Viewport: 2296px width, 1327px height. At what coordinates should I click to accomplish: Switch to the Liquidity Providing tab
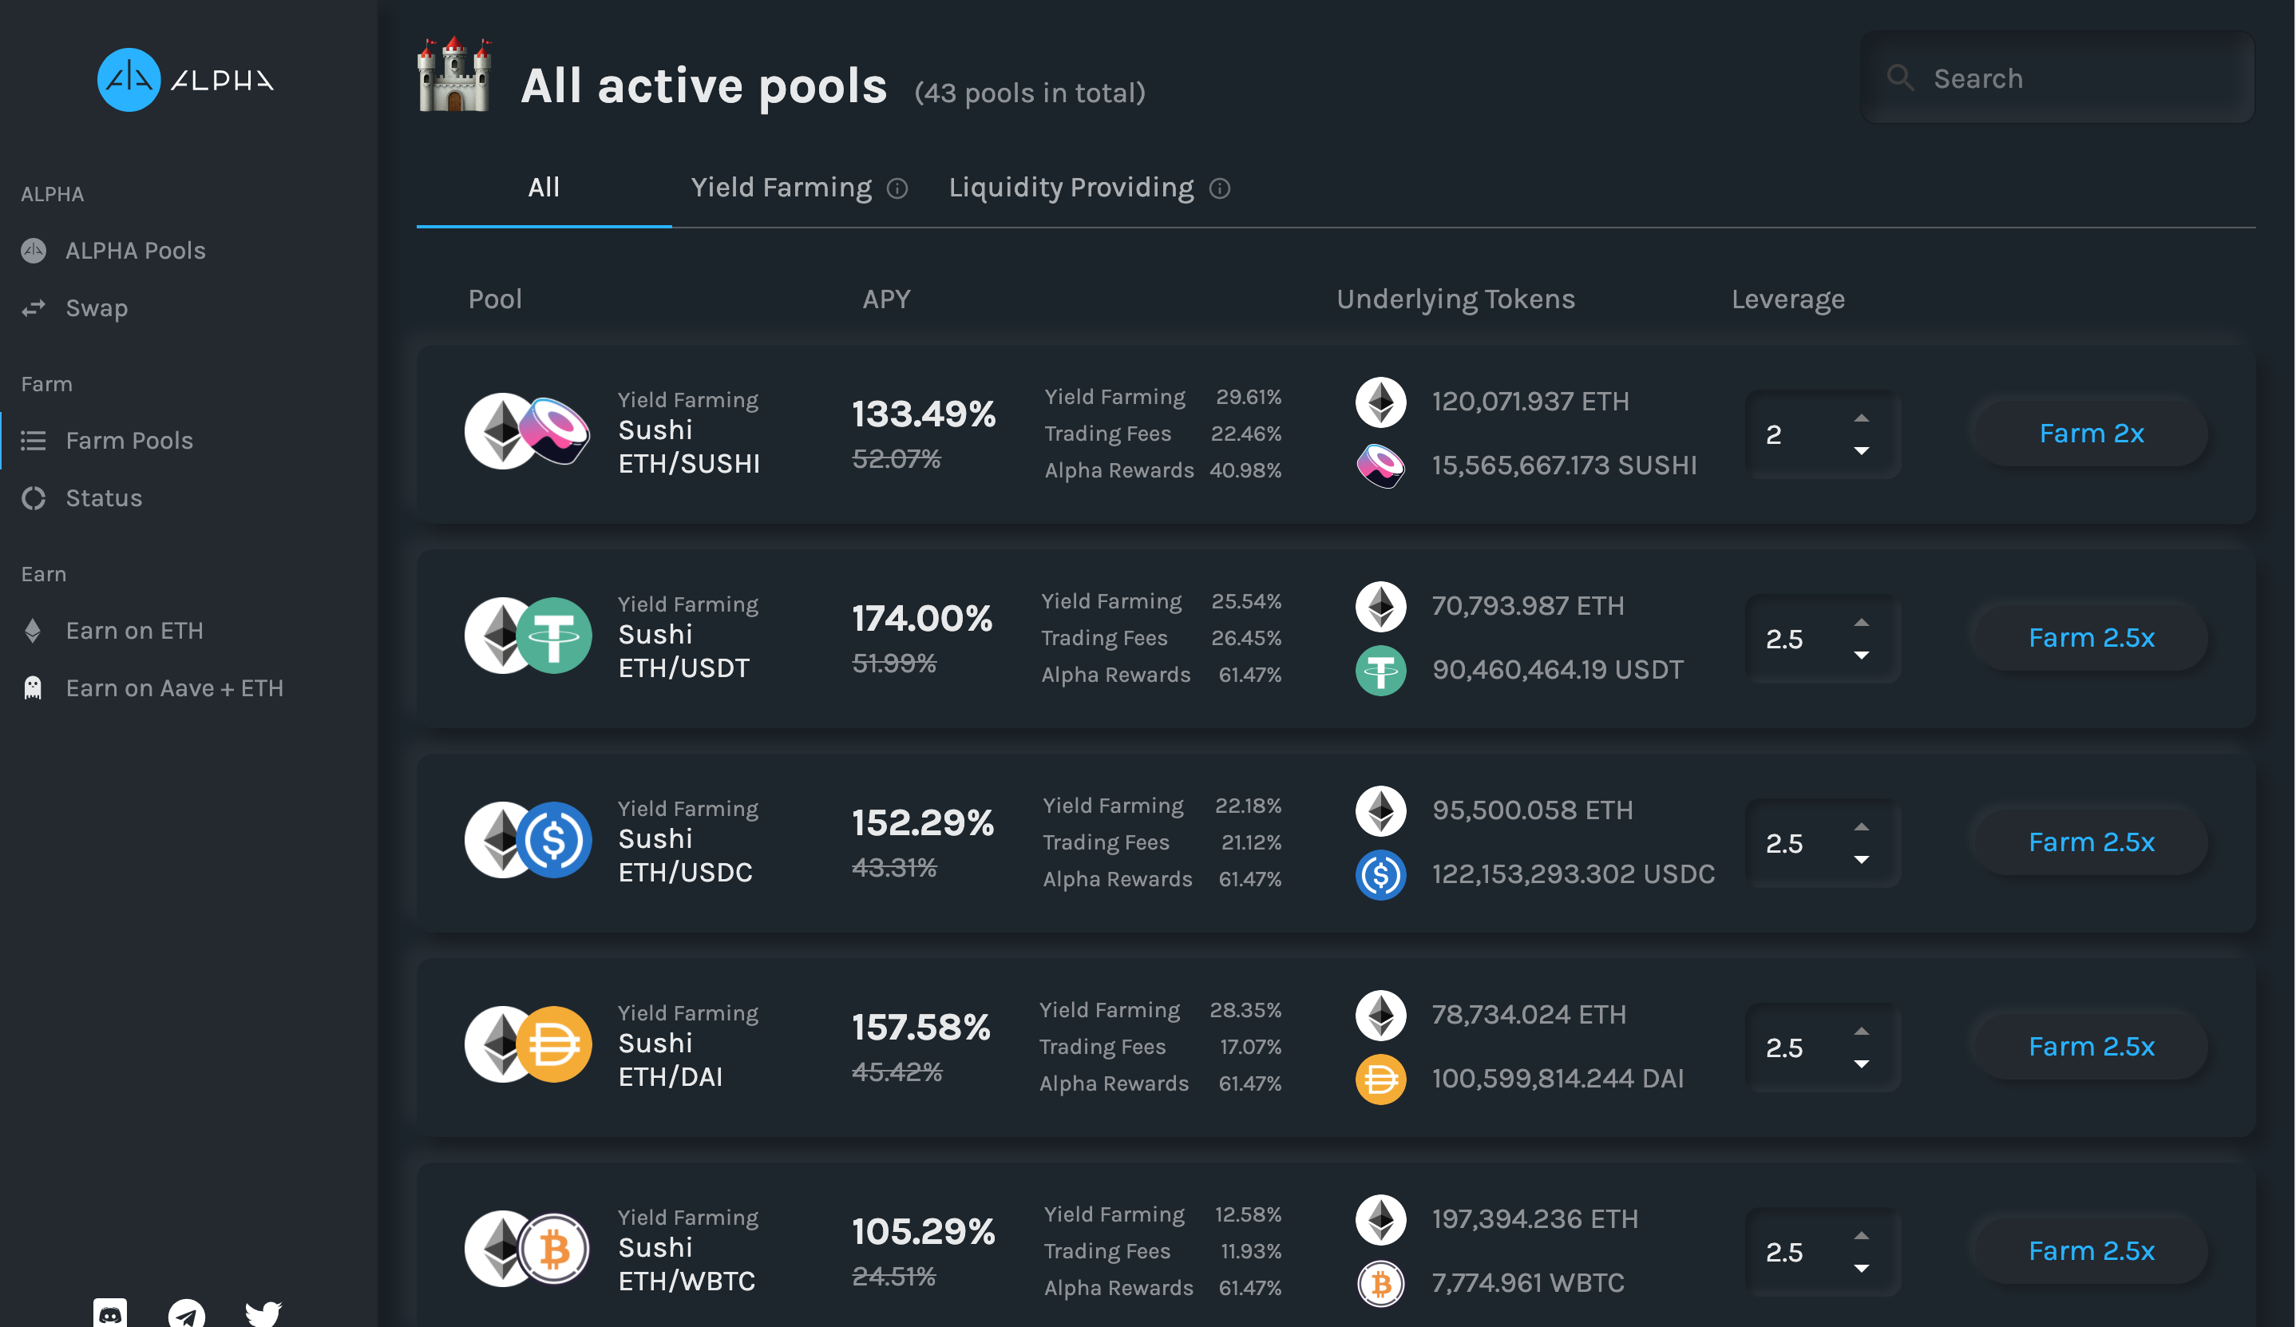coord(1071,188)
